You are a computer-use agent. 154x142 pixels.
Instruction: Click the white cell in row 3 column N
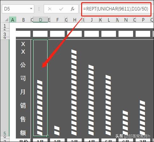pyautogui.click(x=126, y=34)
